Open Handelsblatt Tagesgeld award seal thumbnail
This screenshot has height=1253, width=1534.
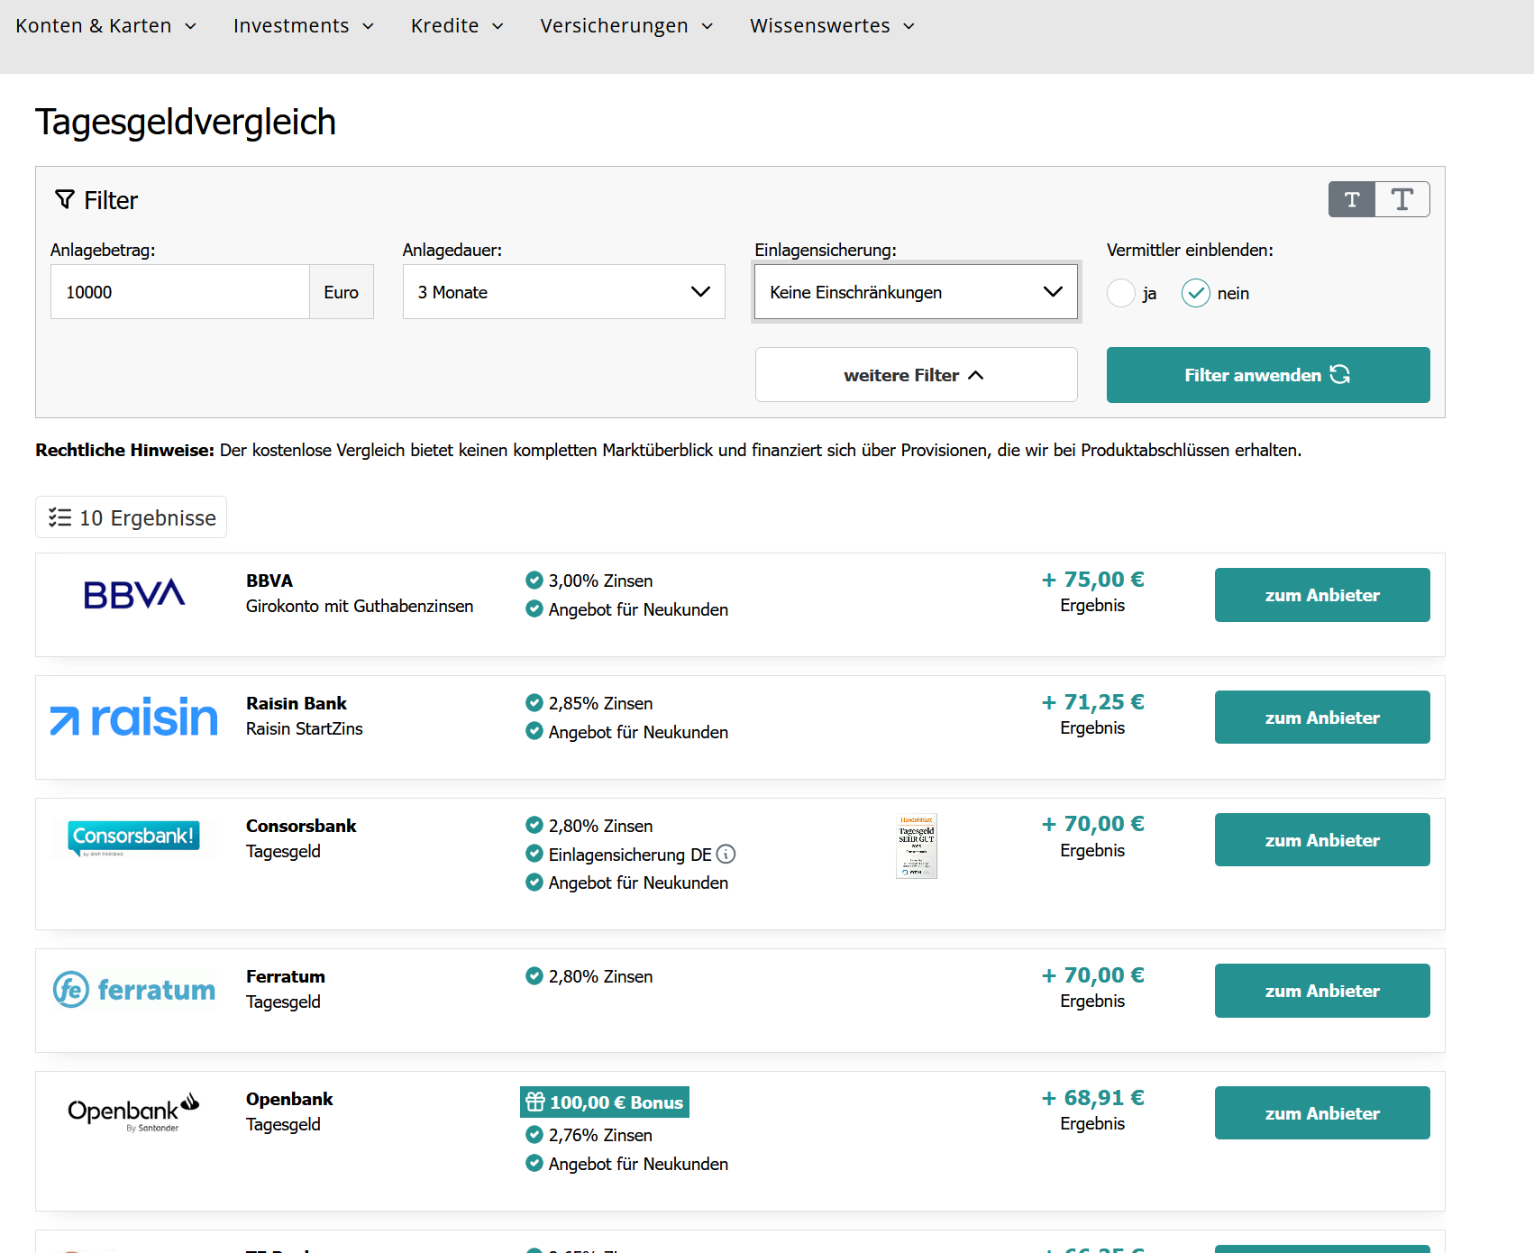(x=916, y=846)
